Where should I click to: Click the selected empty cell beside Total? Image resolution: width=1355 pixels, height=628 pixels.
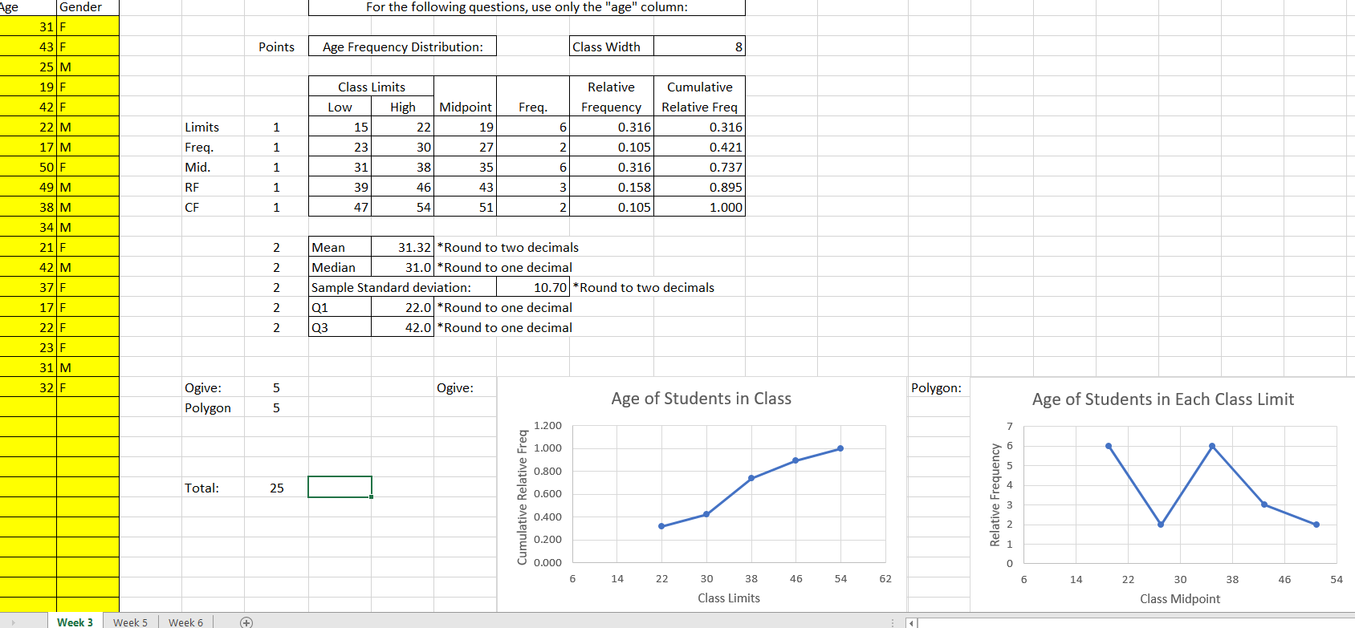(340, 487)
